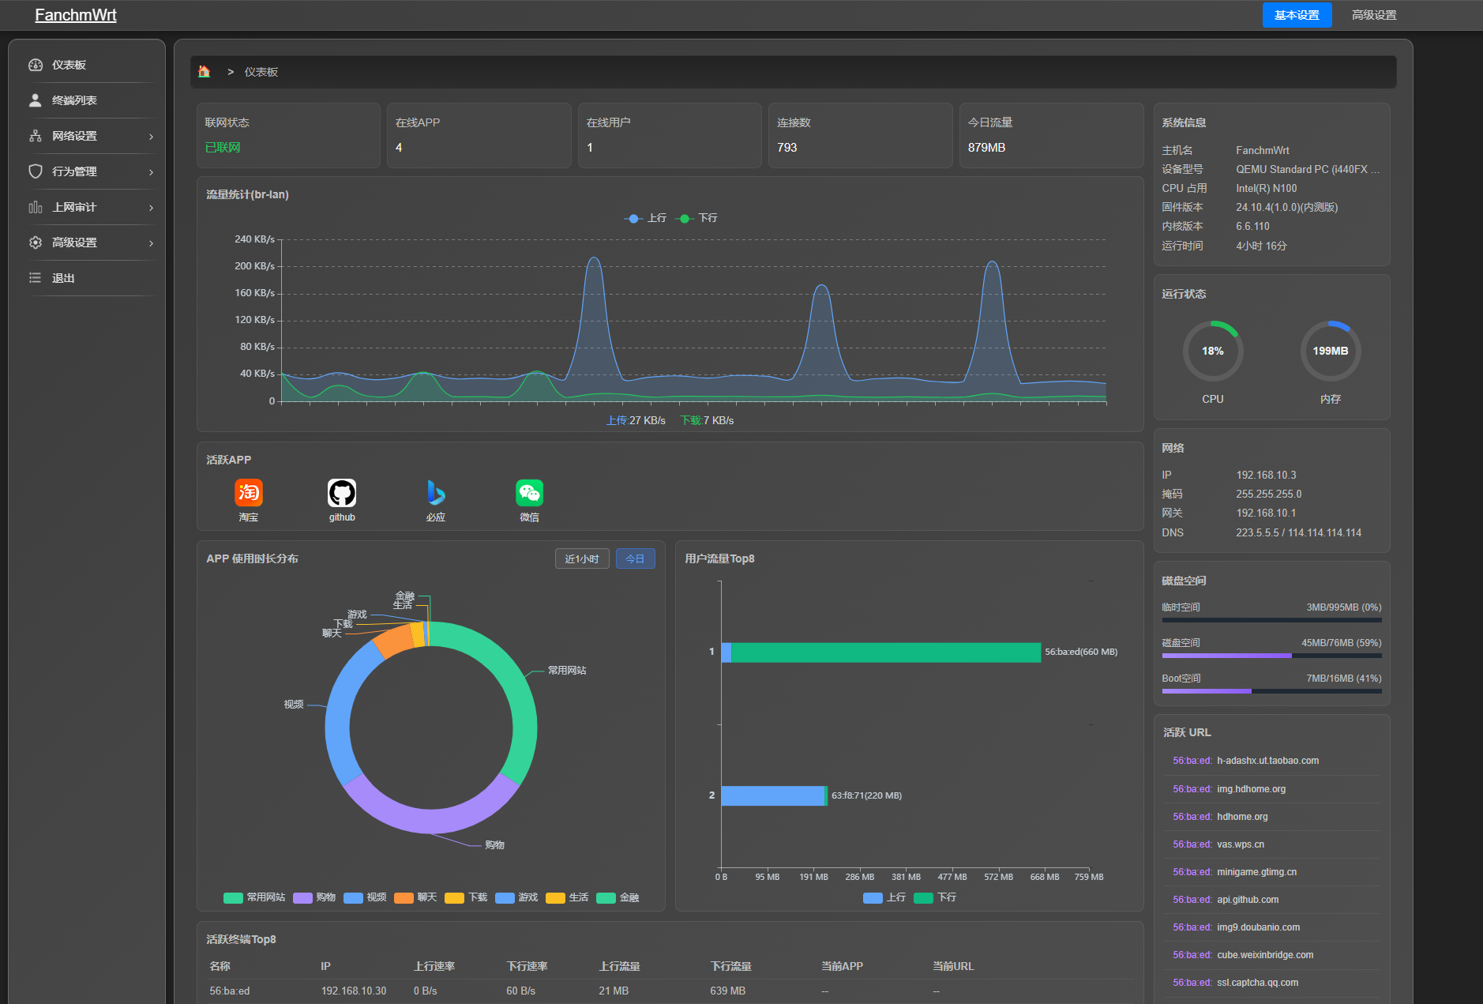Toggle the download series in traffic chart legend
This screenshot has width=1483, height=1004.
[x=699, y=218]
